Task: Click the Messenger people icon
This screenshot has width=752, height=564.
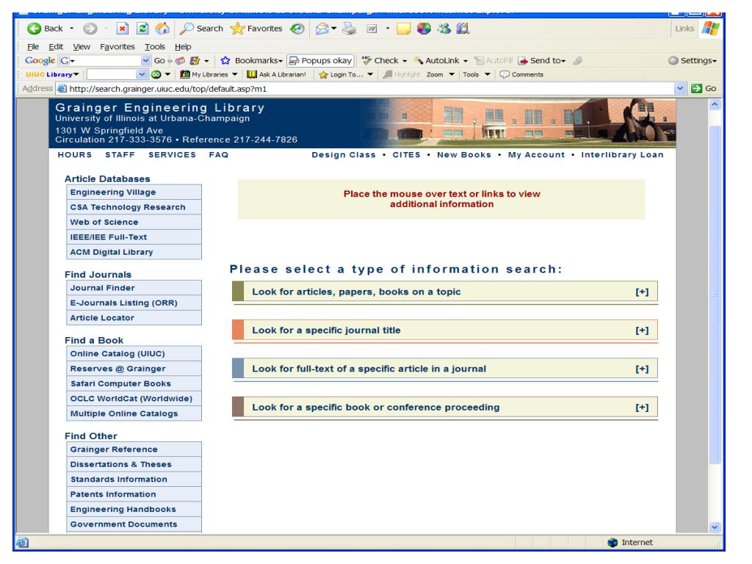Action: (444, 29)
